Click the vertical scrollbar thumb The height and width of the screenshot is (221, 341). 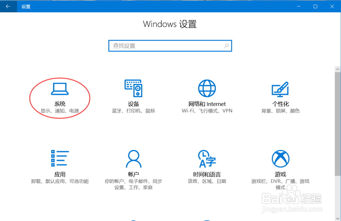[x=338, y=124]
